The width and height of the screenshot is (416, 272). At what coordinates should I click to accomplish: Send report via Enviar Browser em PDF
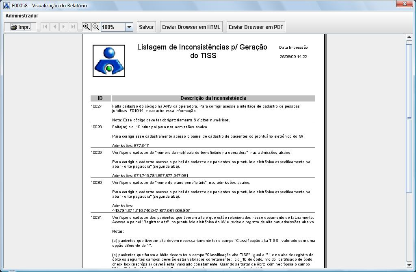point(256,27)
